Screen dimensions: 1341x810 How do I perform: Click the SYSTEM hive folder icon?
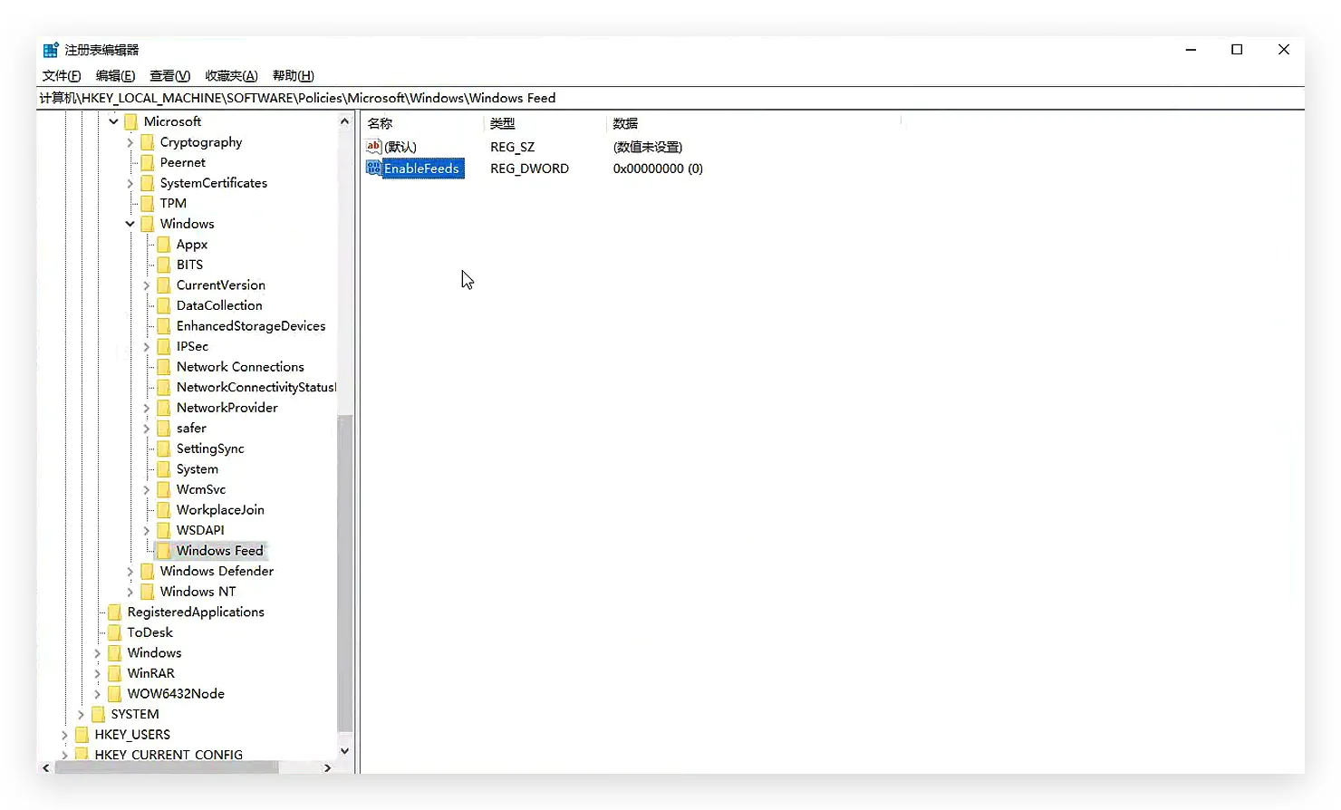pyautogui.click(x=98, y=714)
